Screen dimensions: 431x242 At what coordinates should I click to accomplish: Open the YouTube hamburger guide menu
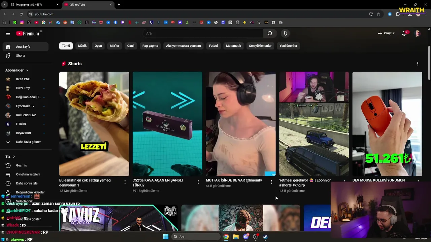click(8, 33)
